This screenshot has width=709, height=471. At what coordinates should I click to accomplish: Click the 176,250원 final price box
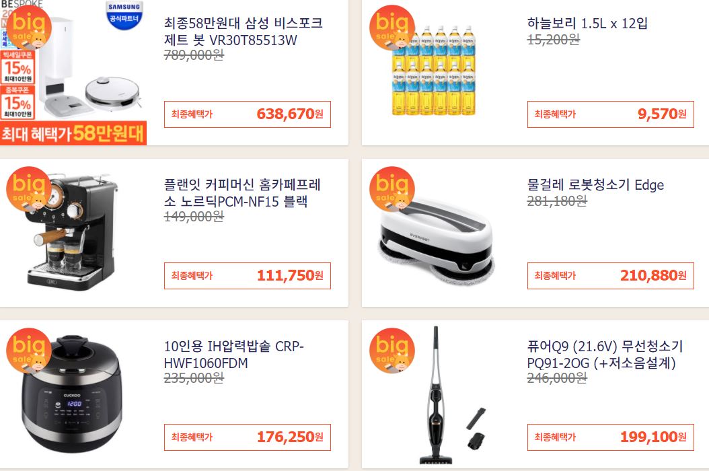pos(248,437)
